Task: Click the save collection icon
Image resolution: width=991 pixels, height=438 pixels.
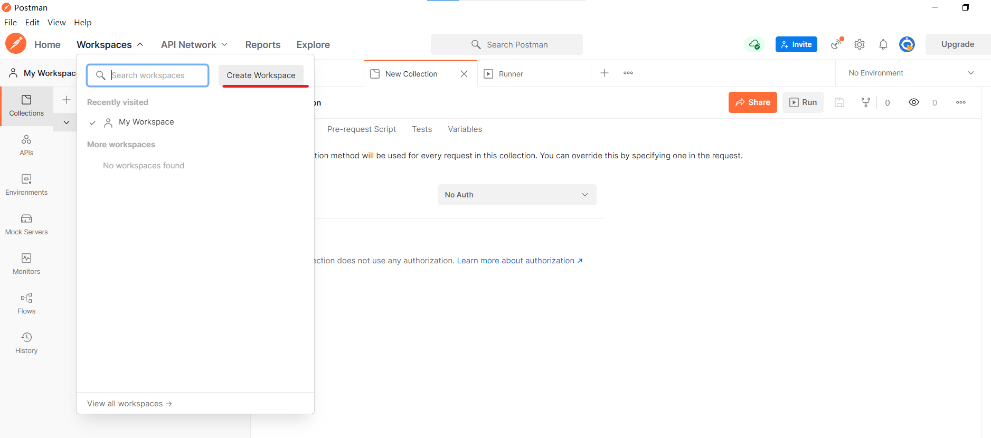Action: pos(839,102)
